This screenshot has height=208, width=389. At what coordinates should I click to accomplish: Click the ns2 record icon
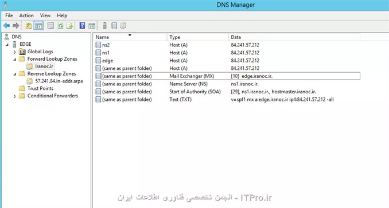point(98,45)
